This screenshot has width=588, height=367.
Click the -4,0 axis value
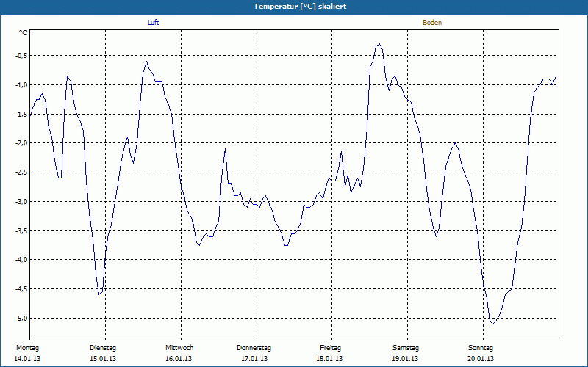pyautogui.click(x=21, y=260)
